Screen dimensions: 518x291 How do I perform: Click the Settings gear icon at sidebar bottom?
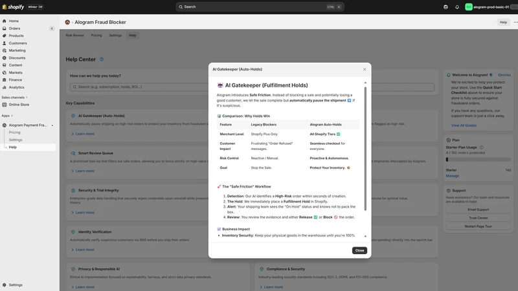point(5,285)
